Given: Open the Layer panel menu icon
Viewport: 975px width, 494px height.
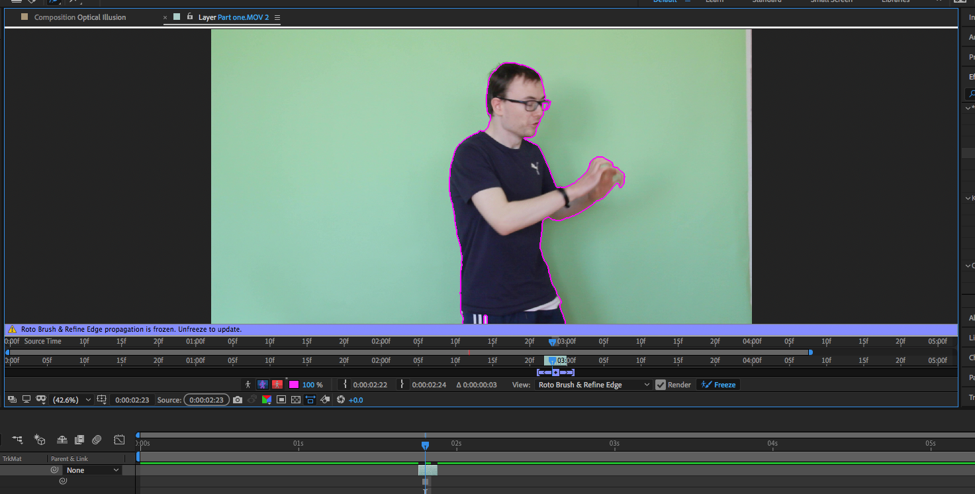Looking at the screenshot, I should [277, 17].
